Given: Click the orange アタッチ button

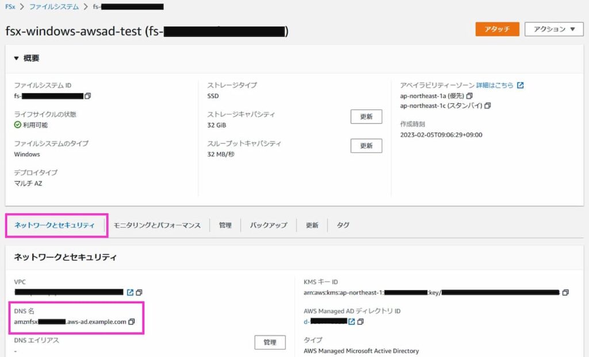Looking at the screenshot, I should click(x=497, y=29).
